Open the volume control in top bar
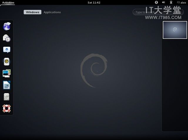188x140 pixels. (164, 2)
